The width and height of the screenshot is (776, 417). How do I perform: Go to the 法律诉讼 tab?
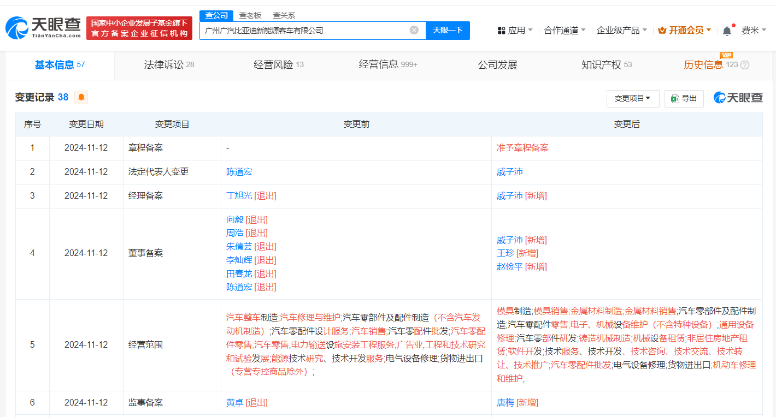[169, 65]
